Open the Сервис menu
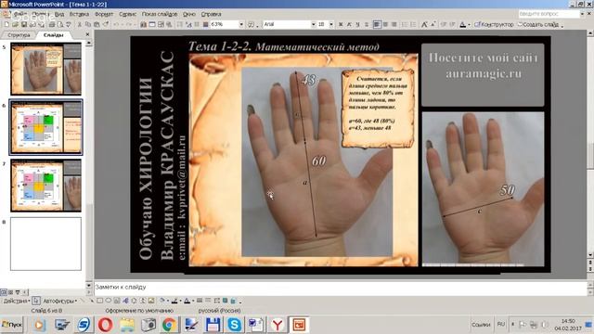 [127, 14]
